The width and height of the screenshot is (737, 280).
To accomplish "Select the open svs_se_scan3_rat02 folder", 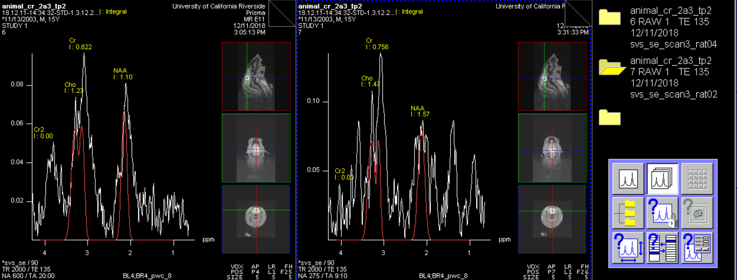I will (611, 68).
